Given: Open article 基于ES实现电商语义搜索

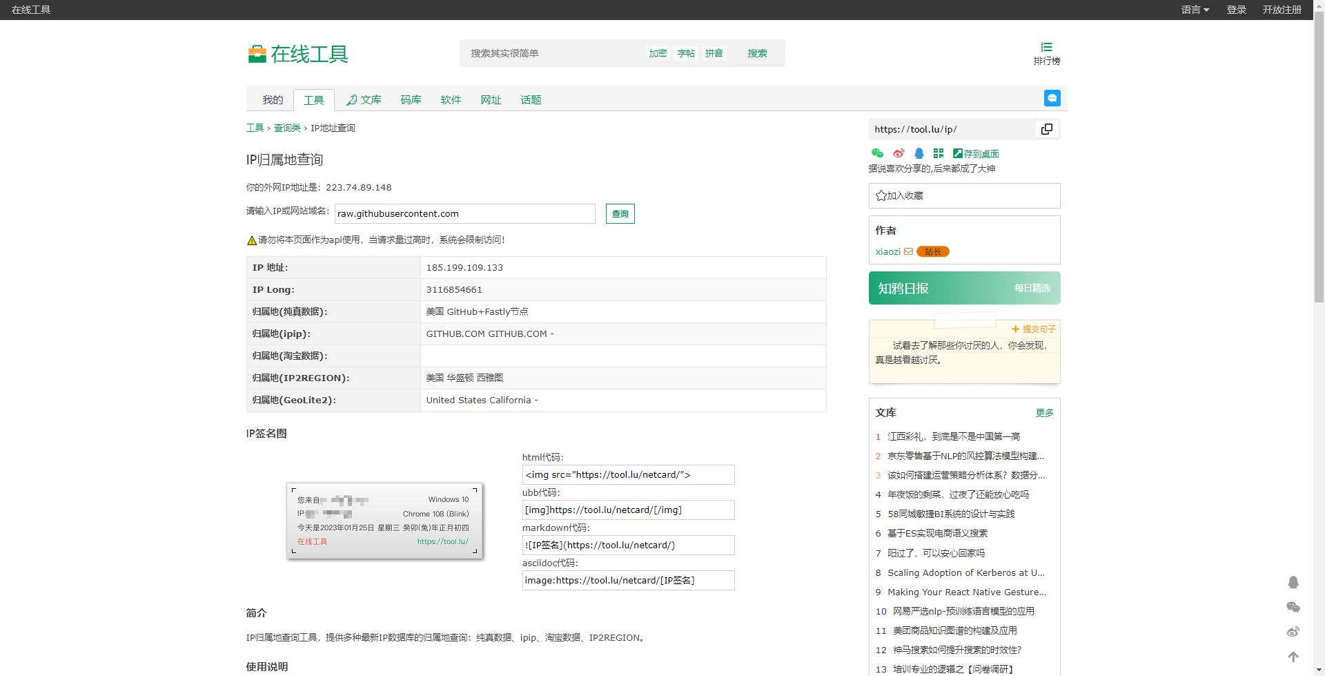Looking at the screenshot, I should pyautogui.click(x=937, y=533).
